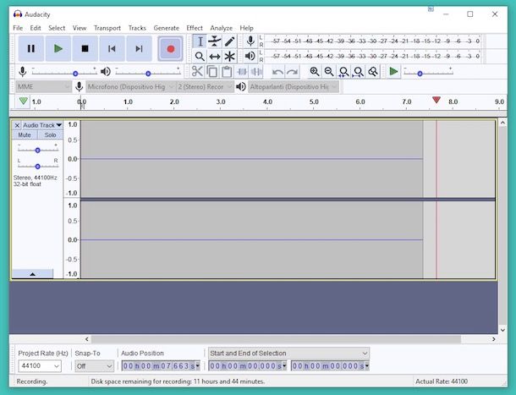Open the MME audio host dropdown
This screenshot has height=395, width=516.
(x=43, y=87)
